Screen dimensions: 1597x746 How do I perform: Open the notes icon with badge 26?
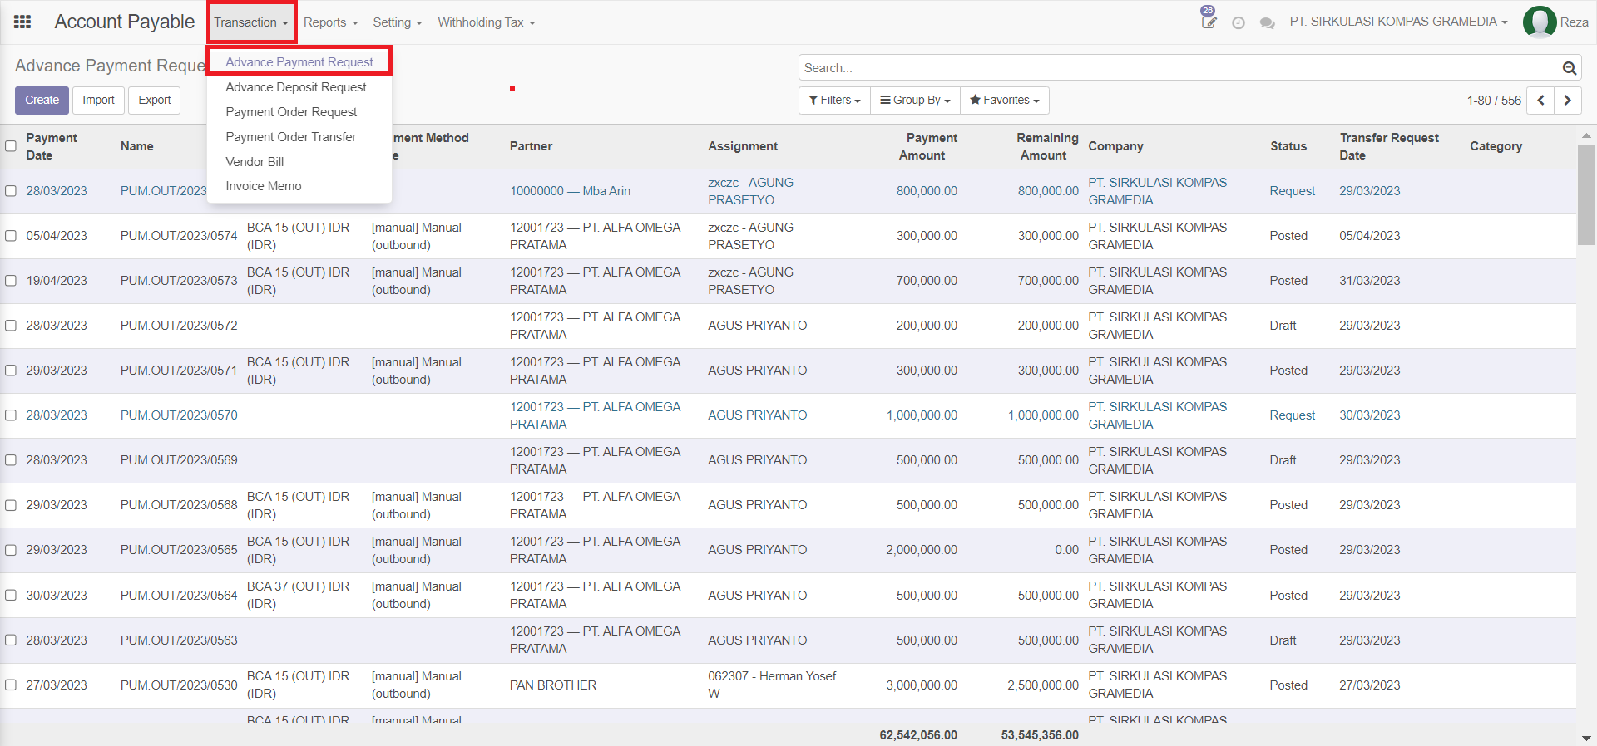coord(1209,22)
